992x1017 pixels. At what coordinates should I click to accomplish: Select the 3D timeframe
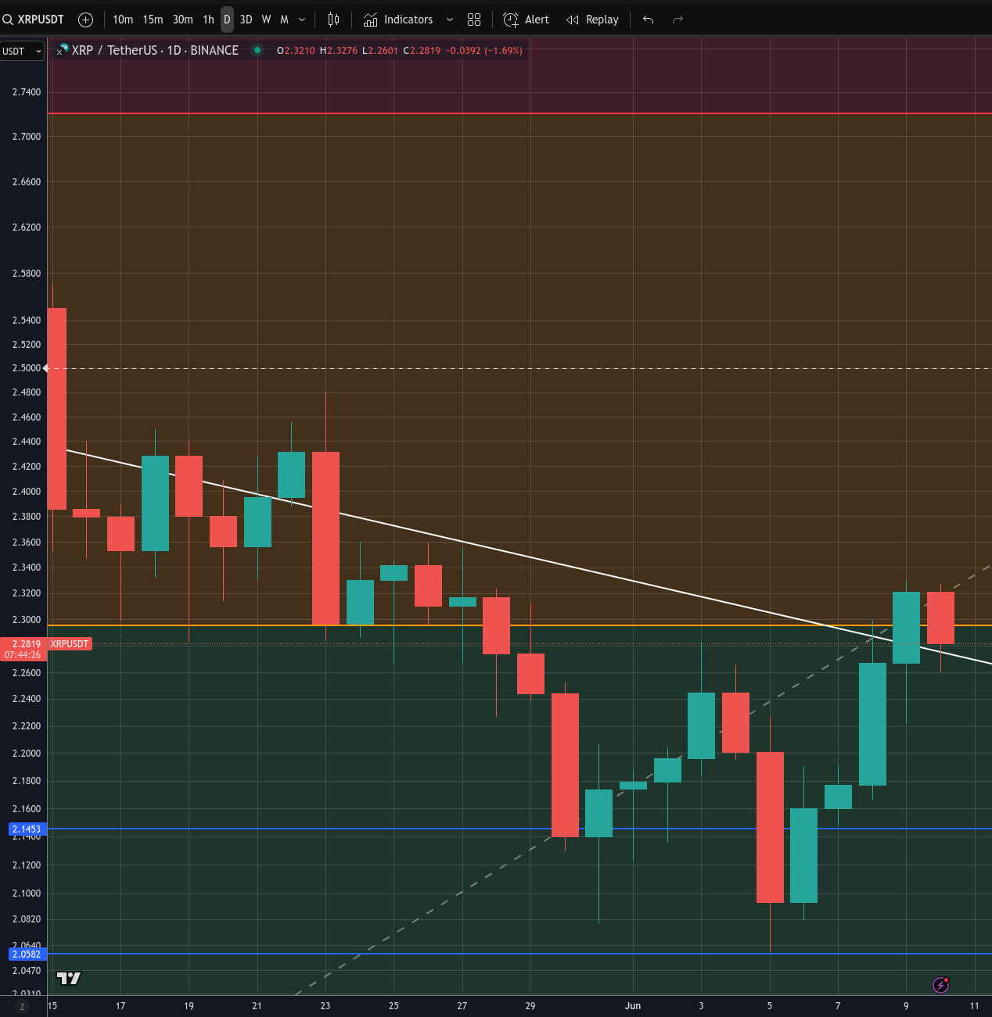(x=246, y=20)
